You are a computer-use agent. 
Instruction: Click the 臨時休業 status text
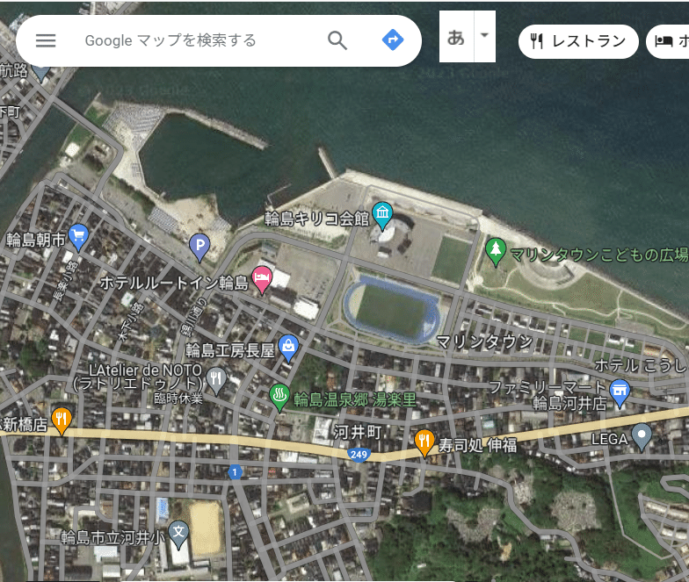[178, 399]
